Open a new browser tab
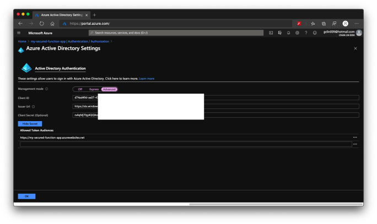 point(94,15)
